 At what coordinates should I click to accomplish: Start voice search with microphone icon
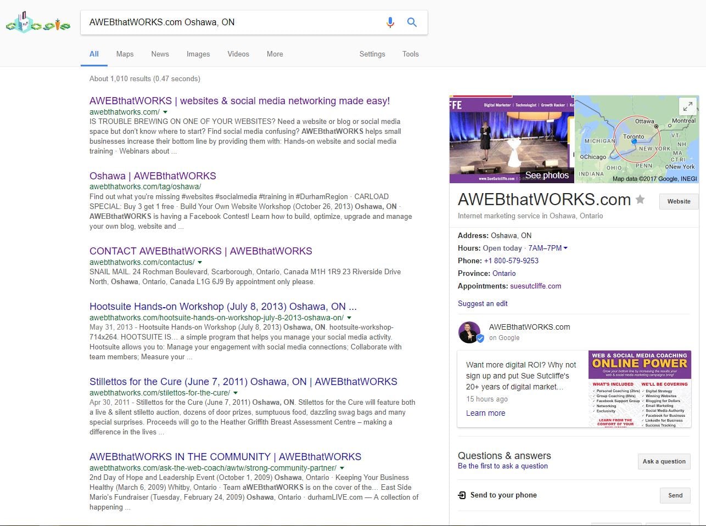pos(390,22)
